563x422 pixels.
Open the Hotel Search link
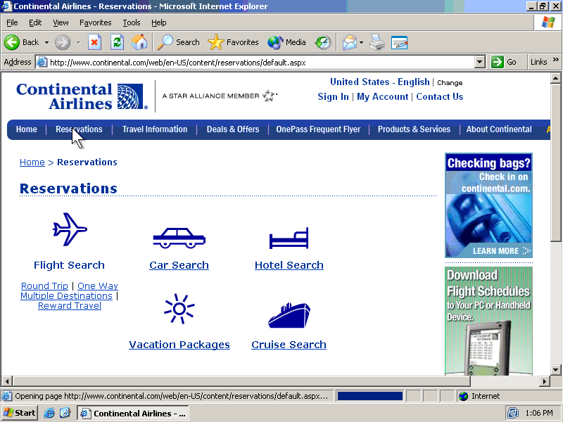(289, 265)
